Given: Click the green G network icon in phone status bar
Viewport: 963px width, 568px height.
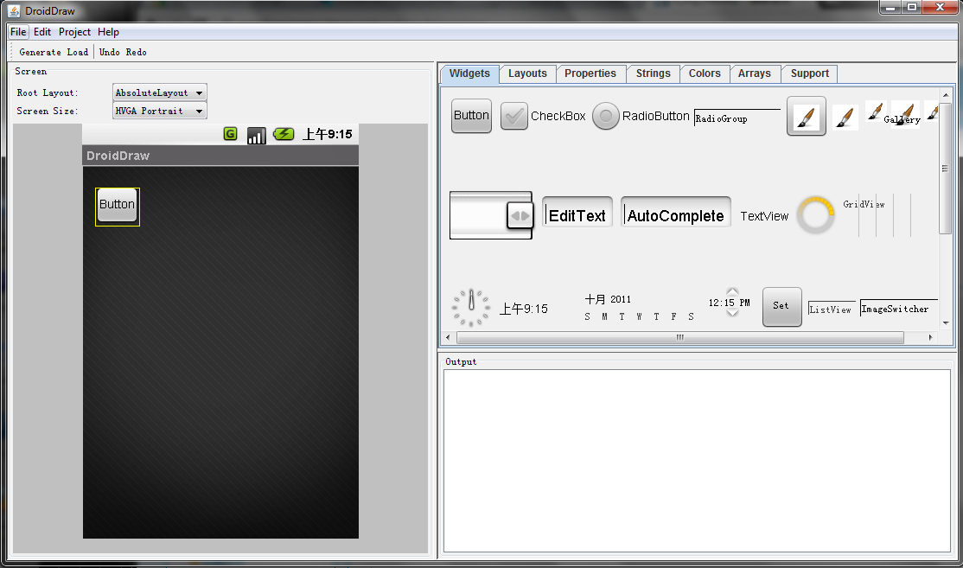Looking at the screenshot, I should pyautogui.click(x=230, y=133).
